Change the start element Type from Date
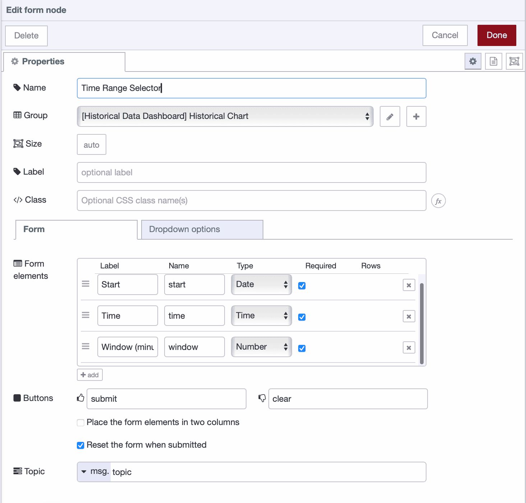Viewport: 526px width, 503px height. pyautogui.click(x=261, y=284)
